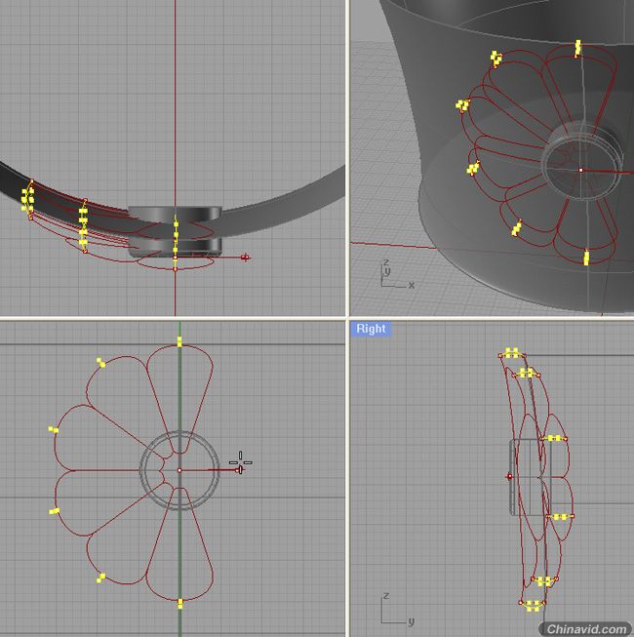
Task: Click the Right viewport title label
Action: [371, 329]
